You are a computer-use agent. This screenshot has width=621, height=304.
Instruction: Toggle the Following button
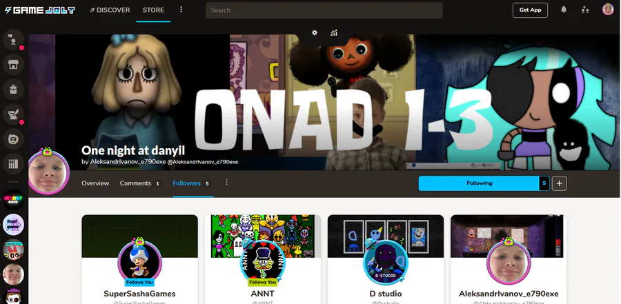pos(480,183)
